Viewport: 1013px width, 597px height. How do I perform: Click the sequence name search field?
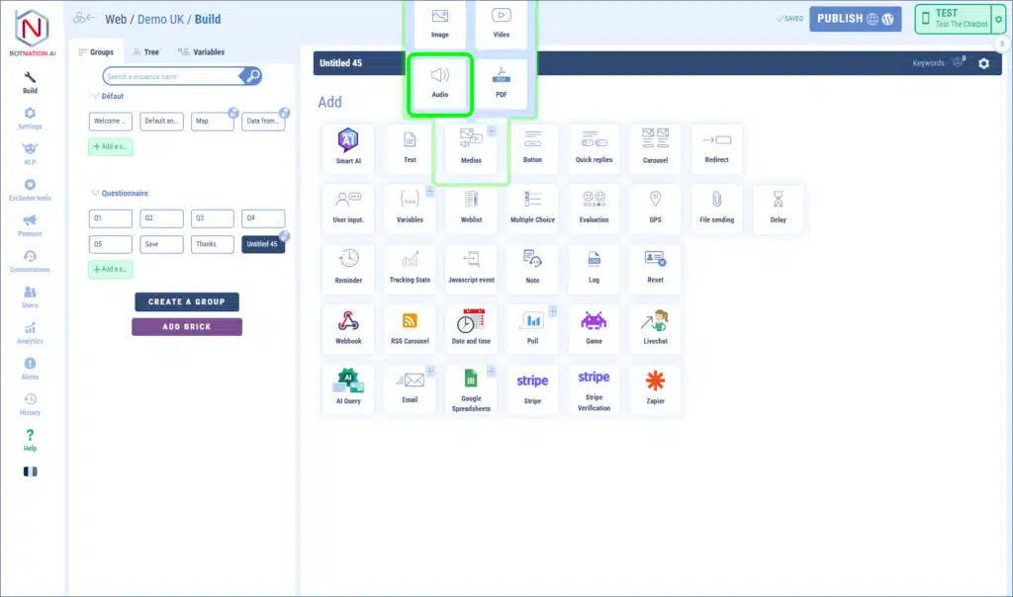click(172, 76)
